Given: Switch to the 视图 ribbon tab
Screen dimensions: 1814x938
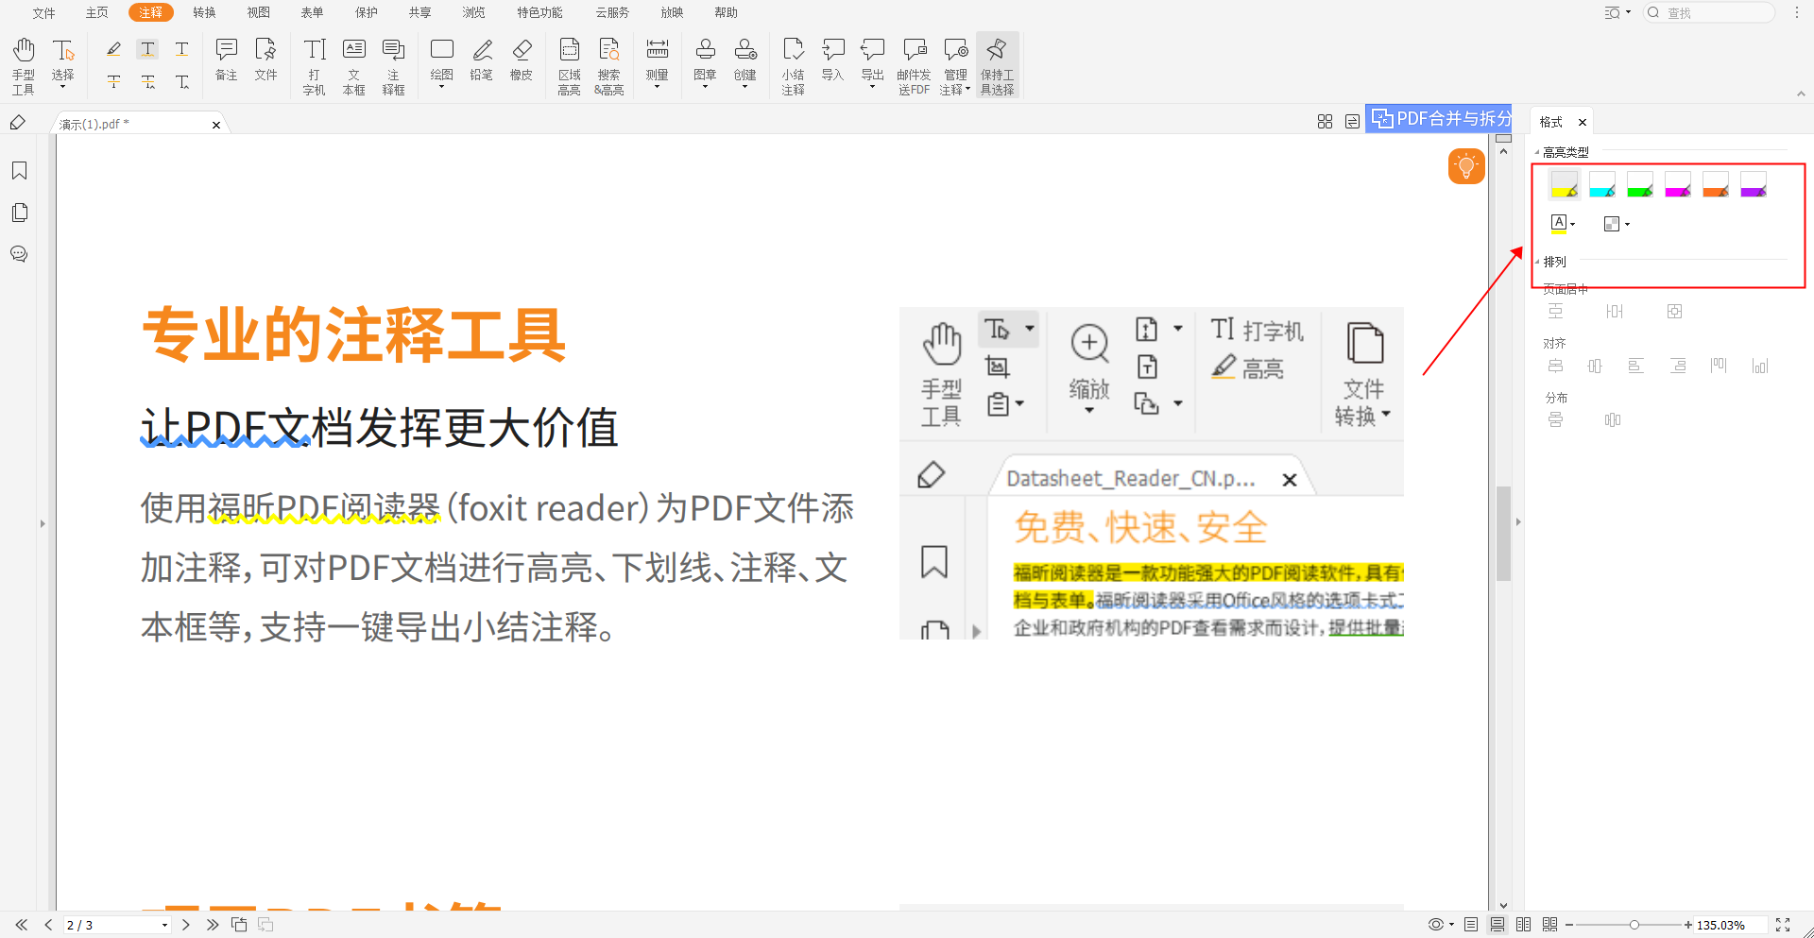Looking at the screenshot, I should [x=258, y=12].
